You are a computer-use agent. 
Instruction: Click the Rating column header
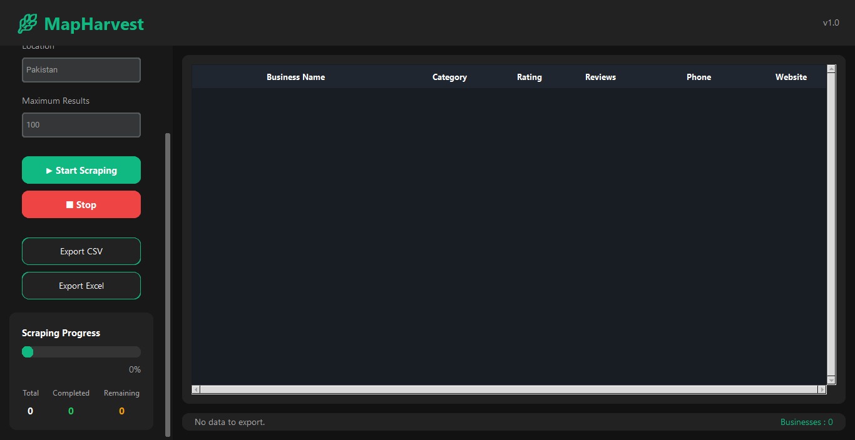coord(530,77)
